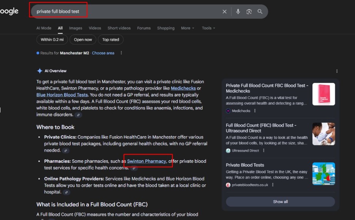This screenshot has width=355, height=220.
Task: Open AI Overview three-dot options menu
Action: pyautogui.click(x=337, y=71)
